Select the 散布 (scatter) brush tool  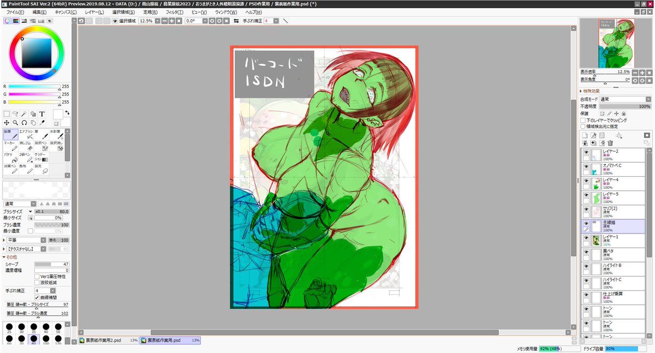click(x=26, y=169)
